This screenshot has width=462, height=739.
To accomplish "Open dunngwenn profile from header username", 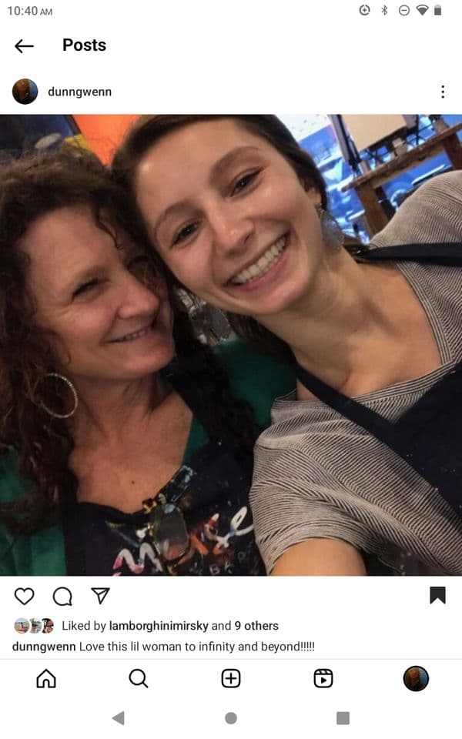I will pos(79,92).
